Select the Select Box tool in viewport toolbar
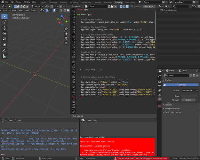 4,16
